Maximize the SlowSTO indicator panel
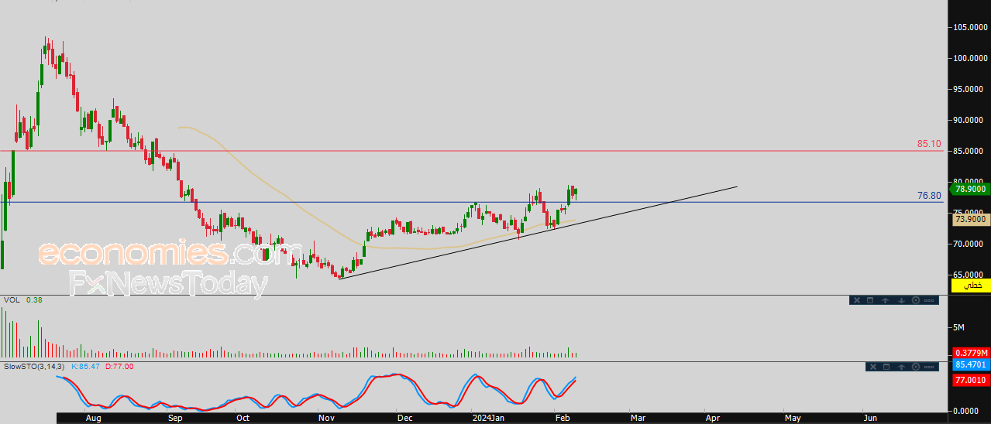Image resolution: width=991 pixels, height=424 pixels. (x=886, y=367)
